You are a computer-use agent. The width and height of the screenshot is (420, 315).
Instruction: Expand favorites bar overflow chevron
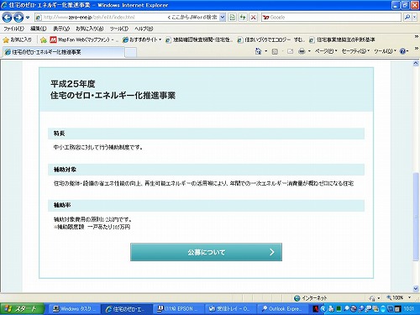pos(417,37)
